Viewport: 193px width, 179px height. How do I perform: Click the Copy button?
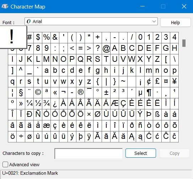[175, 153]
